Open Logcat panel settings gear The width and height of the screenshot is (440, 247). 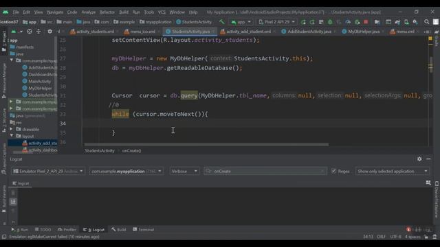coord(419,159)
